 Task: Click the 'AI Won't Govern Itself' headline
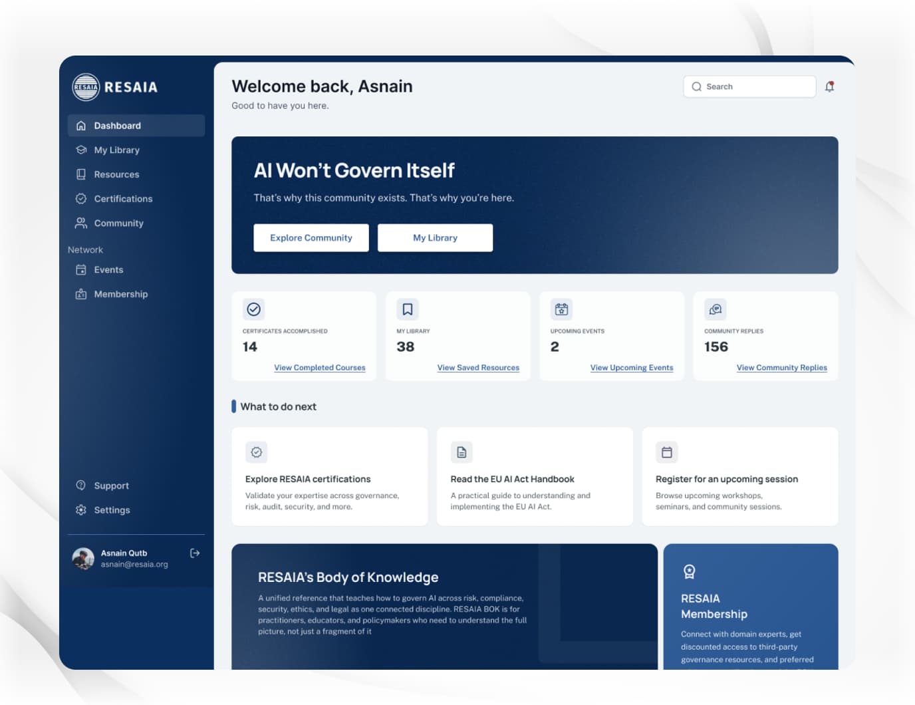click(x=354, y=171)
